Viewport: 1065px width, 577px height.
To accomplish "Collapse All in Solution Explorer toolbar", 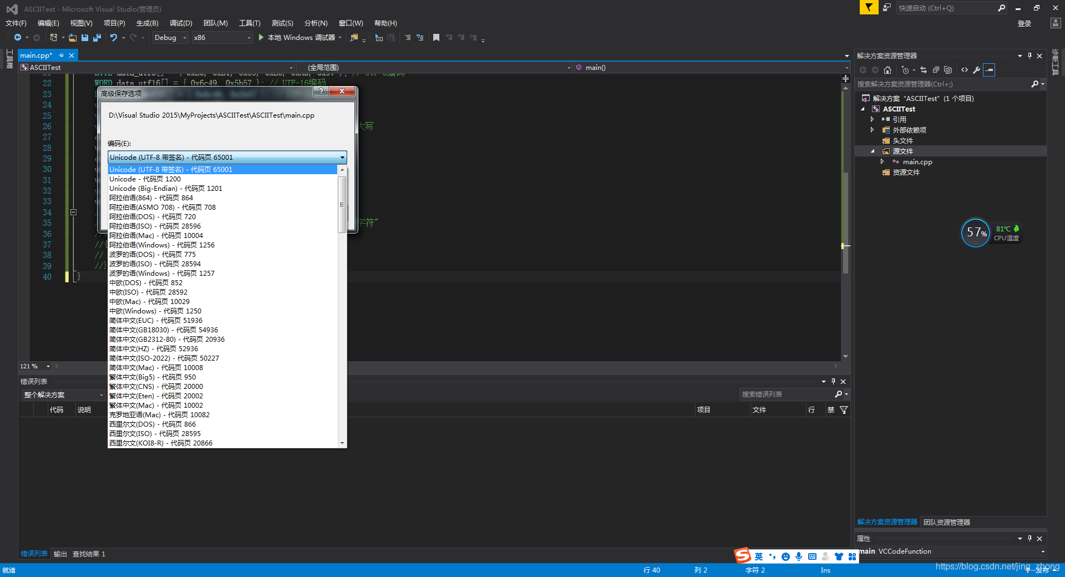I will [x=936, y=70].
